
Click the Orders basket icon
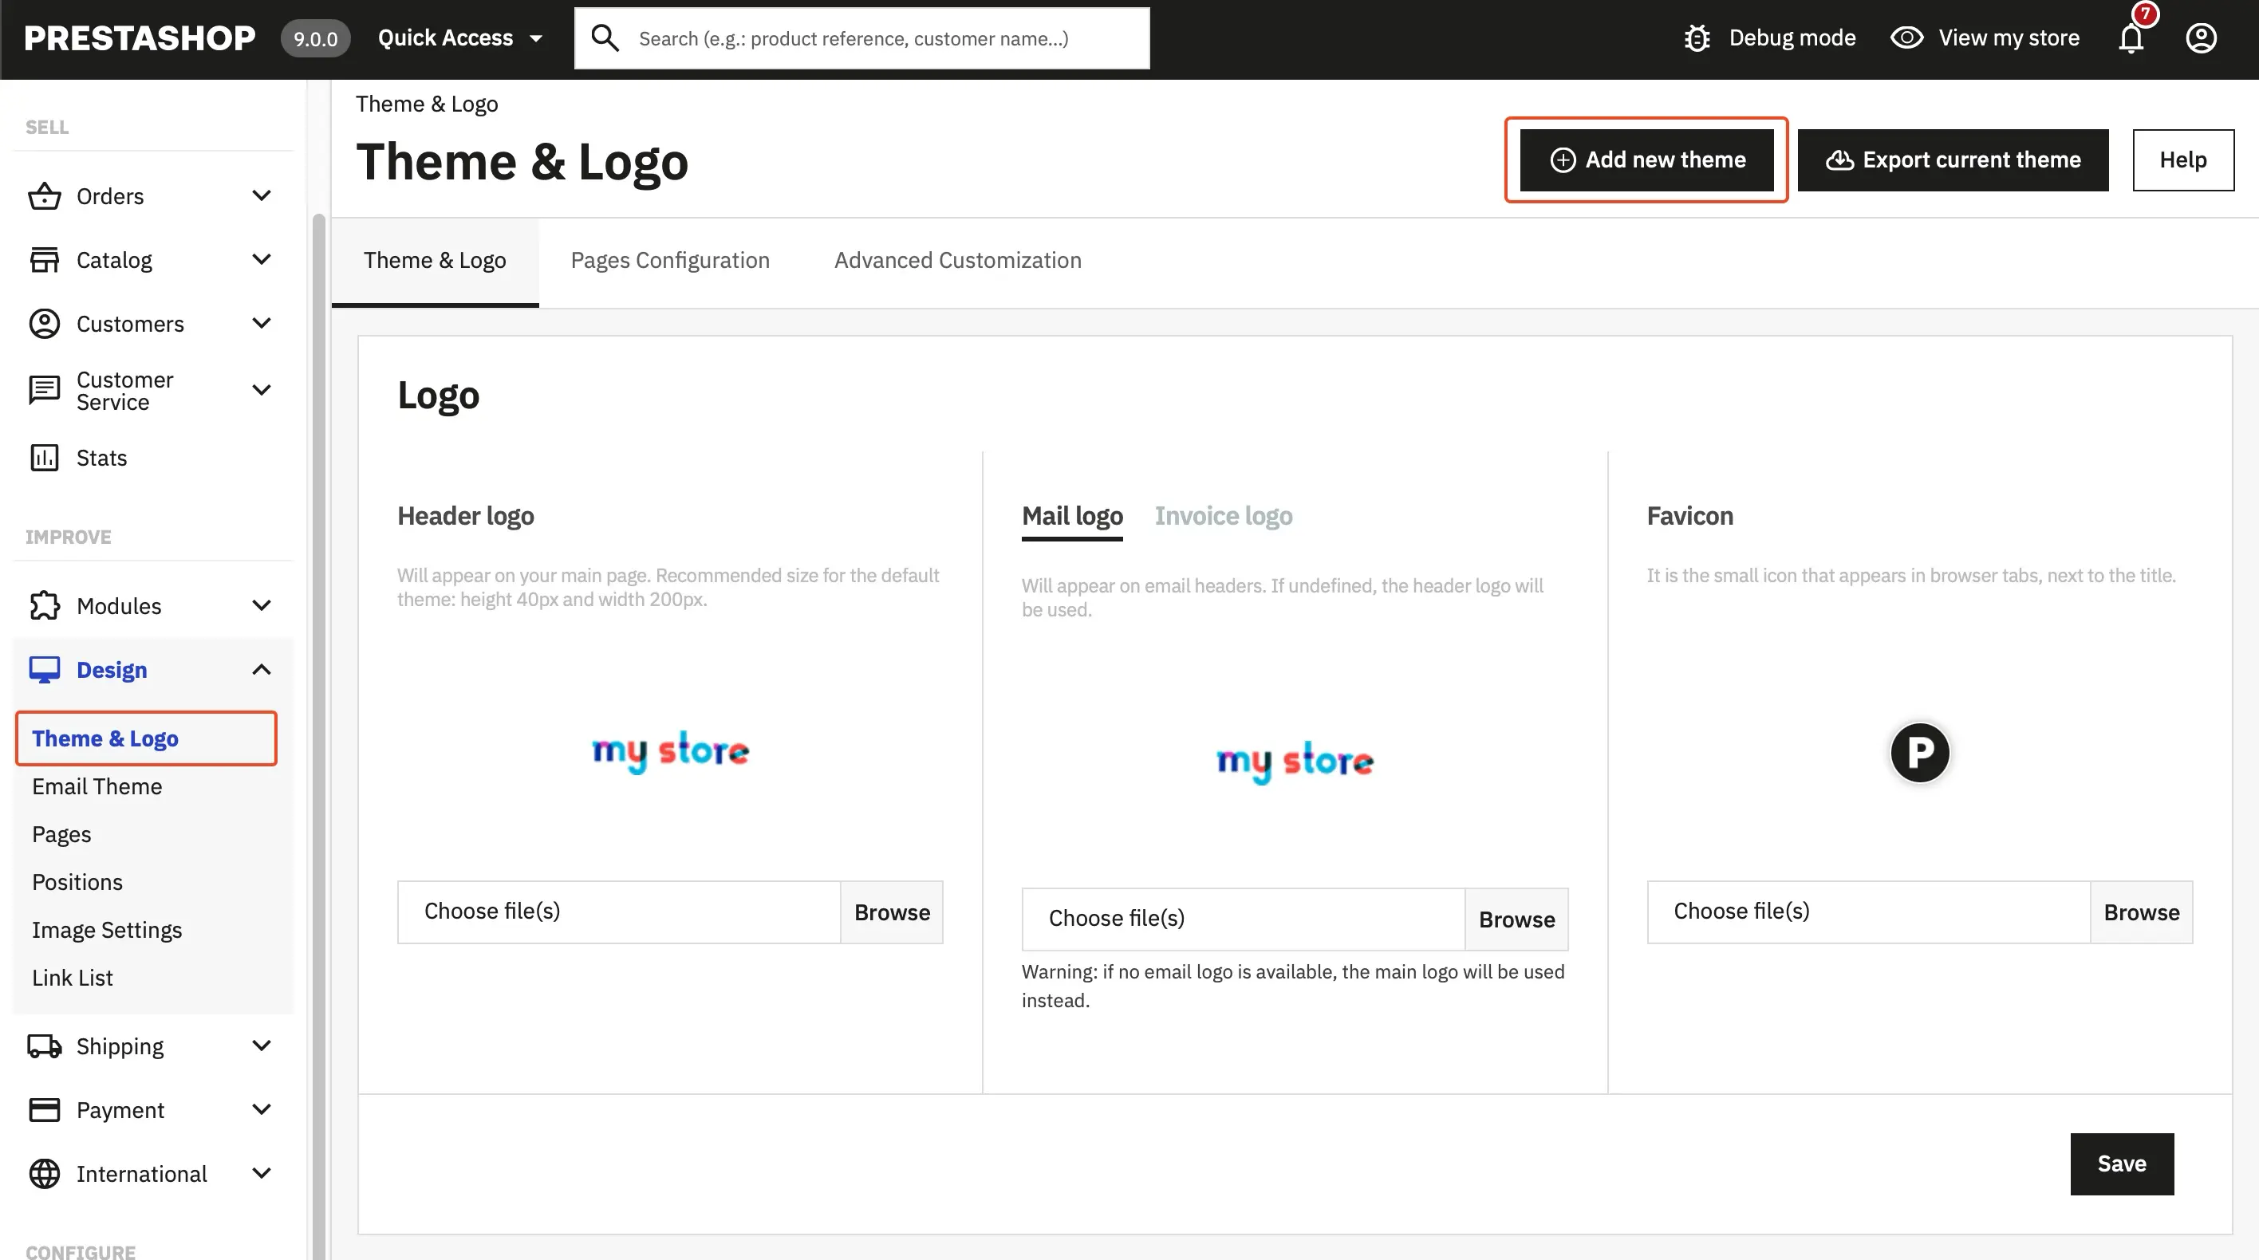pos(45,195)
